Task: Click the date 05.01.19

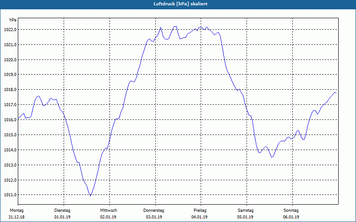Action: [245, 217]
